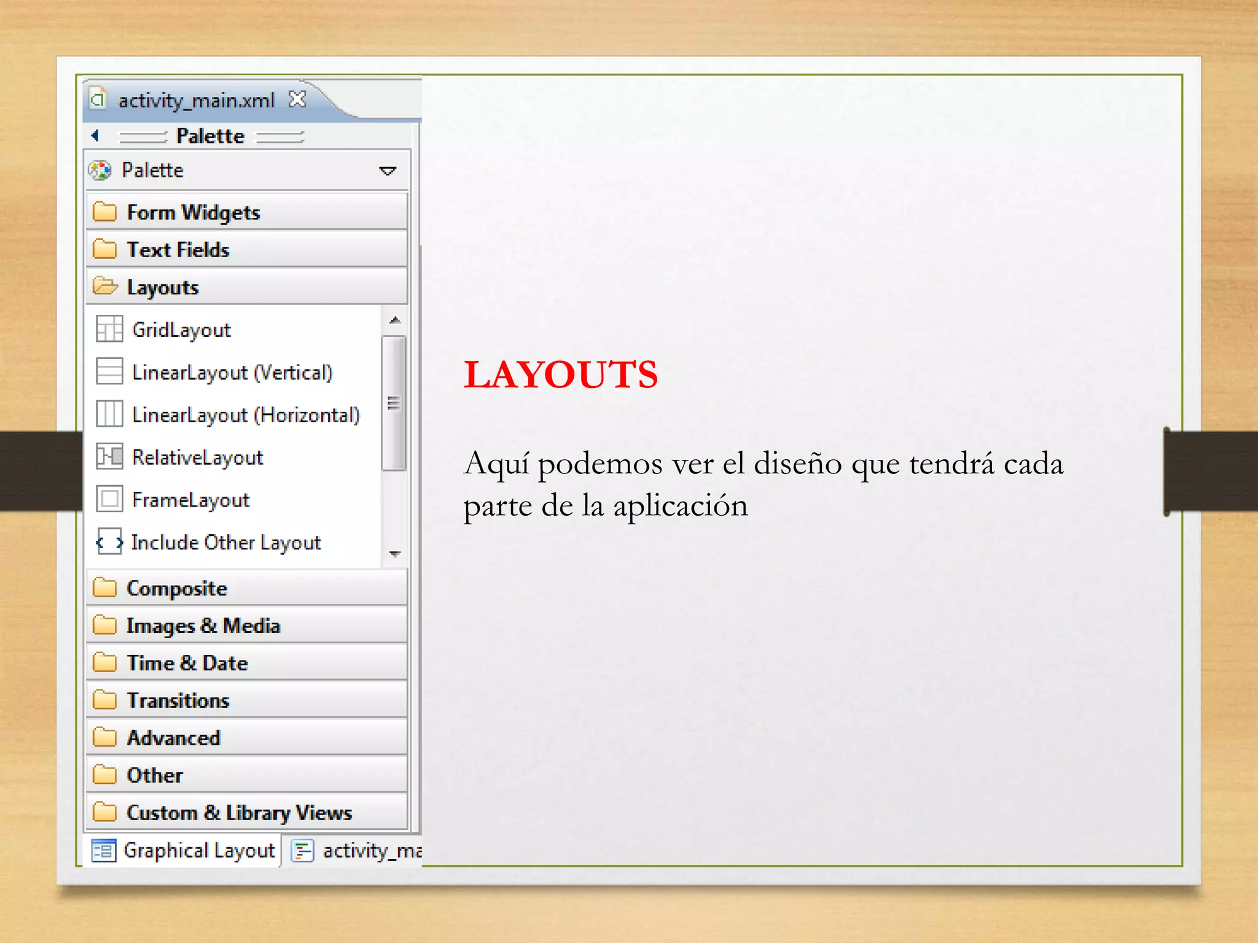
Task: Click the XML source tab icon
Action: click(302, 850)
